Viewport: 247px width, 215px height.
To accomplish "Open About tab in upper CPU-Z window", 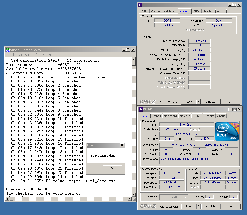I will click(x=221, y=11).
